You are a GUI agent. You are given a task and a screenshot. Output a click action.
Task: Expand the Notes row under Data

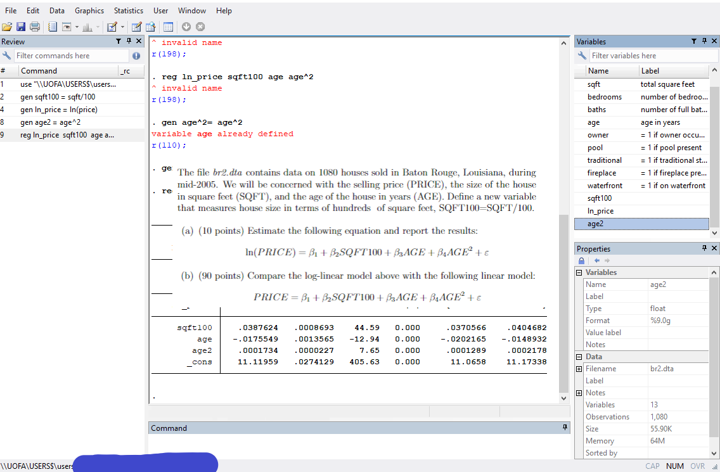click(579, 393)
